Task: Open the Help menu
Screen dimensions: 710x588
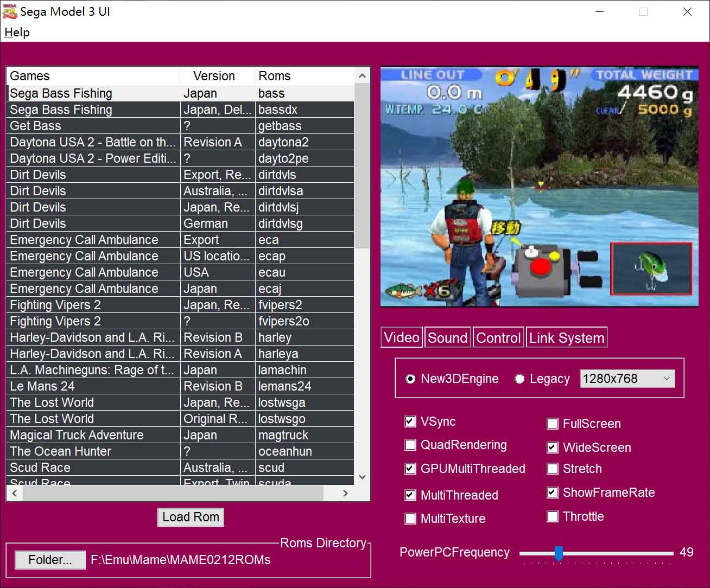Action: [17, 33]
